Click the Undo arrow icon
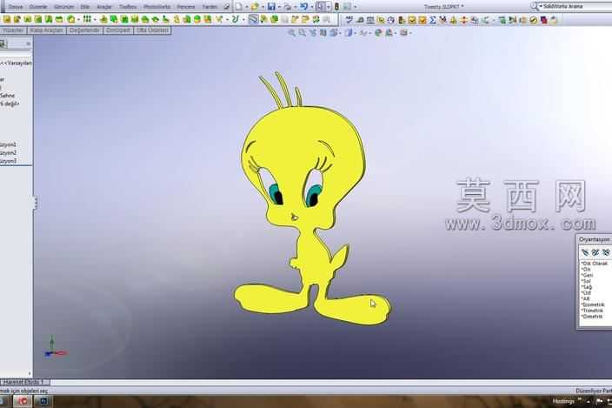The width and height of the screenshot is (612, 408). click(x=303, y=7)
